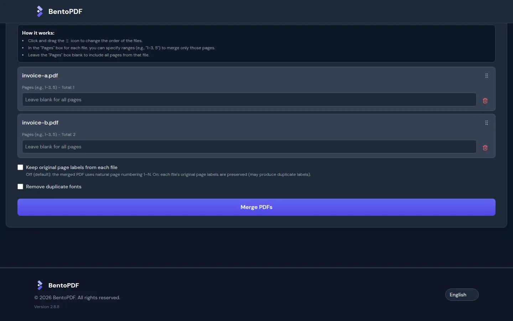513x321 pixels.
Task: Grab the drag handle for invoice-b.pdf
Action: tap(487, 123)
